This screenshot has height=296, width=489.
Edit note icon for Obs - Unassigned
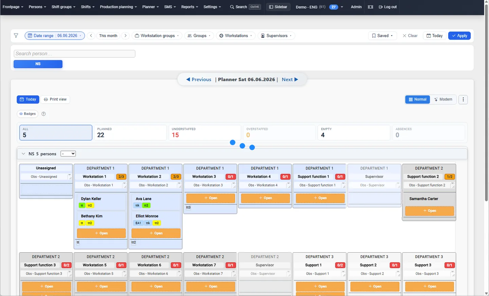[70, 177]
